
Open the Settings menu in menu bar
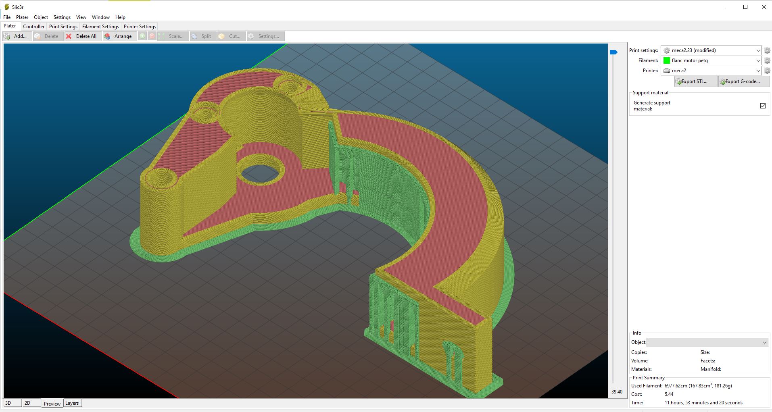(62, 17)
